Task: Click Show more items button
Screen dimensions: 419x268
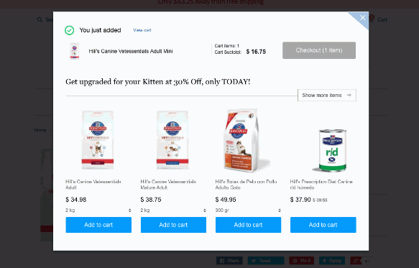Action: point(327,95)
